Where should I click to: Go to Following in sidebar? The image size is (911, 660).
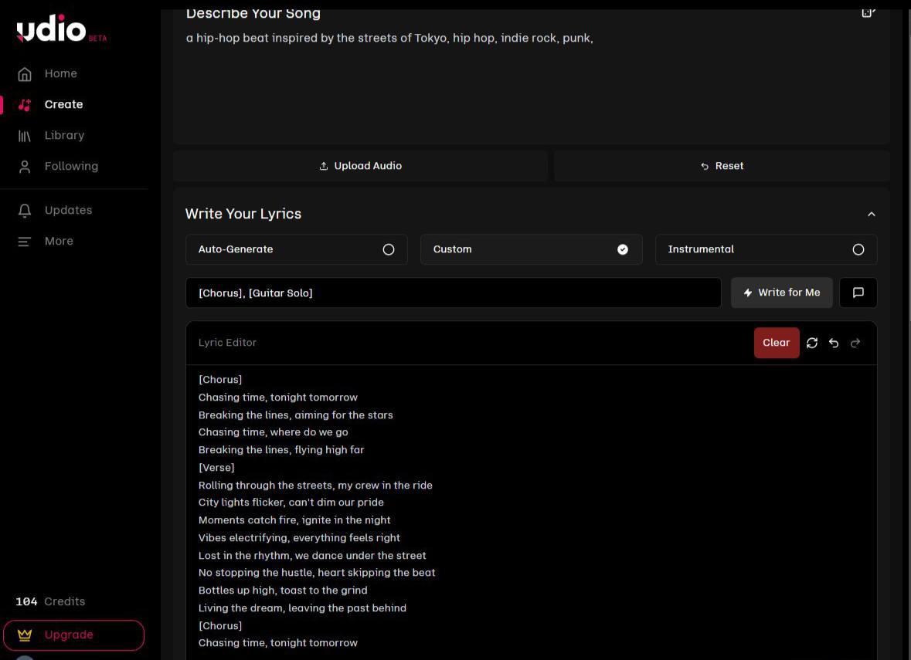pos(71,166)
